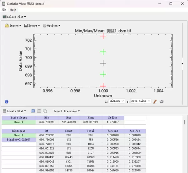Click the refresh plot icon
Screen dimensions: 188x173
[162, 102]
